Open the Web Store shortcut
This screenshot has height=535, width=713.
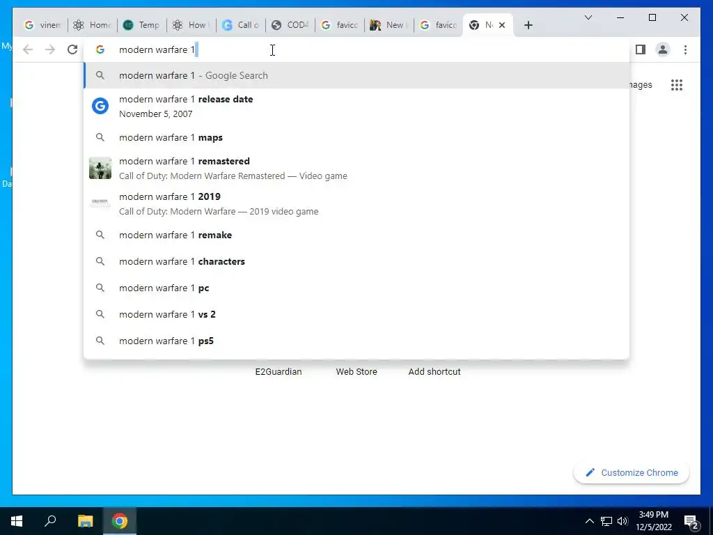pos(356,372)
